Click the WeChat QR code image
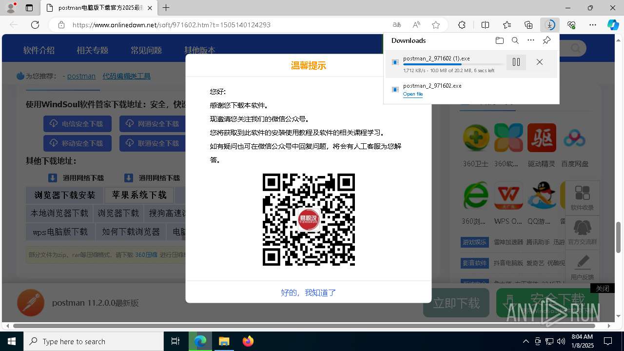Image resolution: width=624 pixels, height=351 pixels. click(x=309, y=219)
